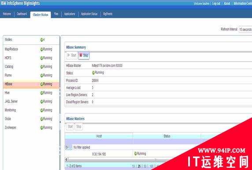Open the Refresh Interval dropdown
The image size is (252, 170).
(245, 29)
